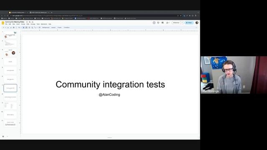Click the '@AlanCoding' subtitle text
This screenshot has height=150, width=267.
(109, 95)
